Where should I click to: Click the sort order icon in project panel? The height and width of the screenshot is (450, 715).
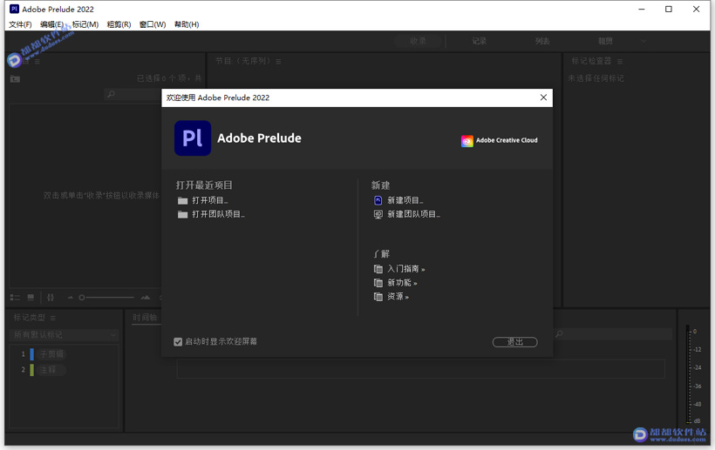[x=51, y=298]
